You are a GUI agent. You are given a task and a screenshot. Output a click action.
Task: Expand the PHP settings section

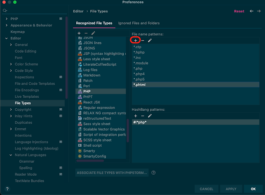[7, 19]
